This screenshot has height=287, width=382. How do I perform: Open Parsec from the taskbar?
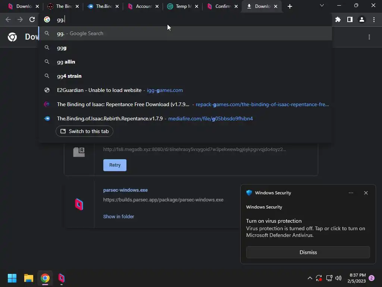pyautogui.click(x=62, y=278)
